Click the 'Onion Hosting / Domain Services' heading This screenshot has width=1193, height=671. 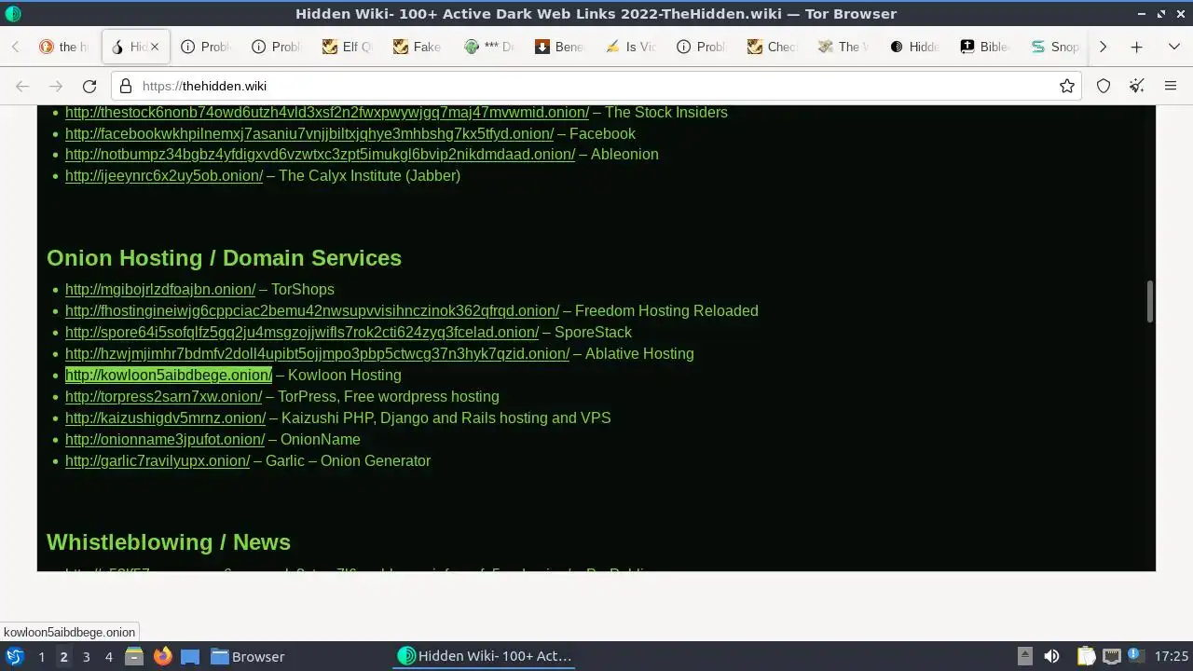coord(224,258)
